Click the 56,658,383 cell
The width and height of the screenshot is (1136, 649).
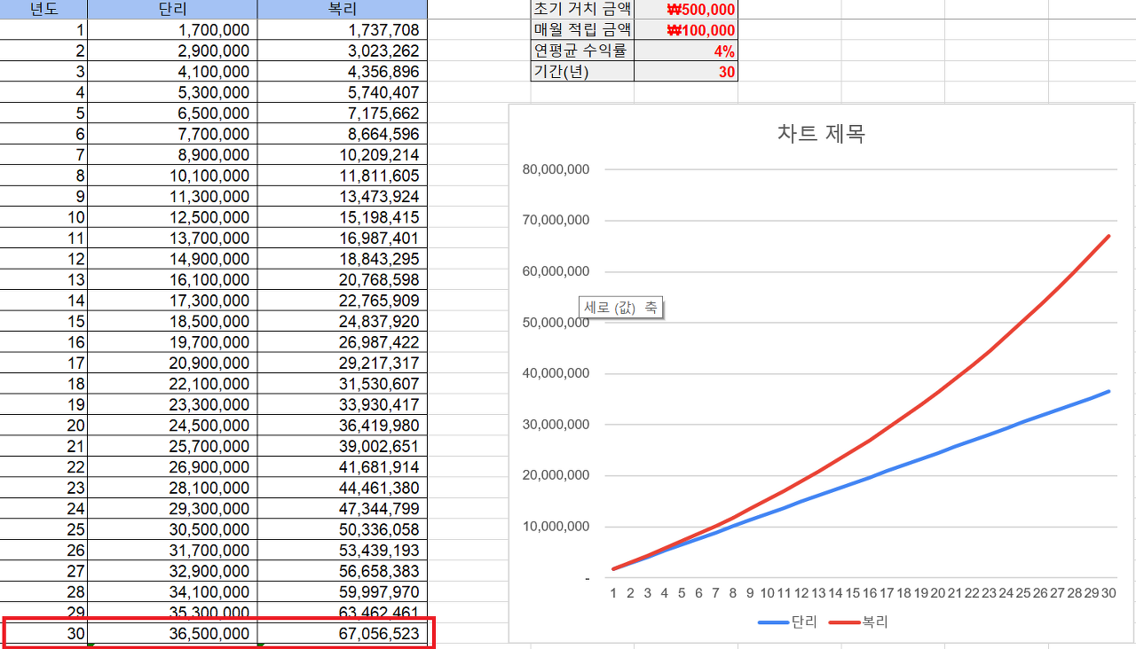(x=342, y=572)
